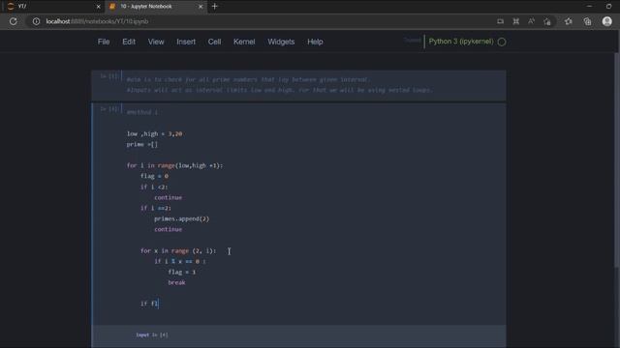
Task: Click the site information icon in address bar
Action: [x=36, y=21]
